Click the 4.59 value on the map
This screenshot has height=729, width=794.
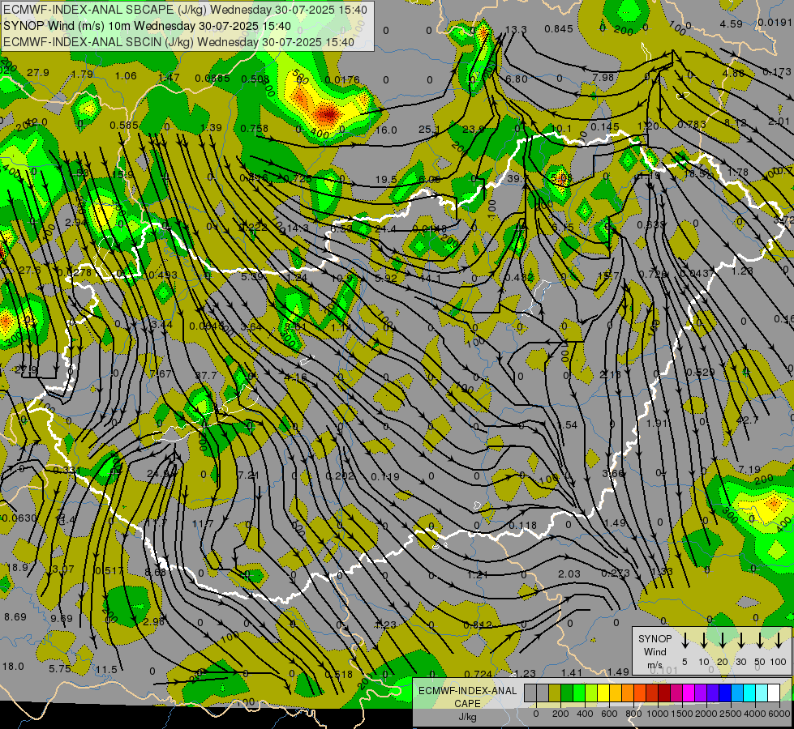coord(732,23)
